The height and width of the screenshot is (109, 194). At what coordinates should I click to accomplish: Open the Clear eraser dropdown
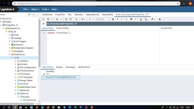(153, 19)
